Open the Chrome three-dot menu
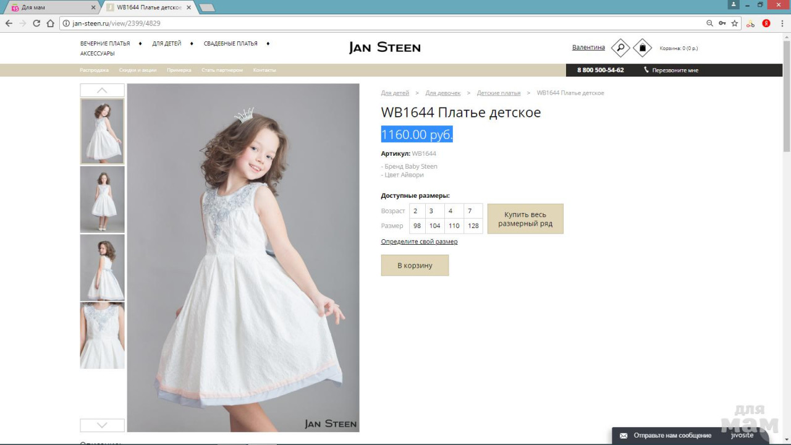Image resolution: width=791 pixels, height=445 pixels. point(781,23)
